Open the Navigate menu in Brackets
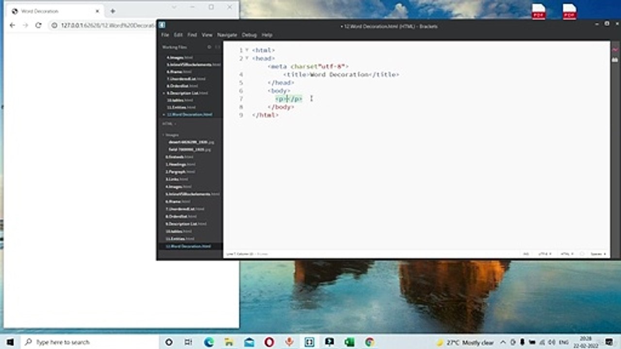621x349 pixels. point(227,35)
